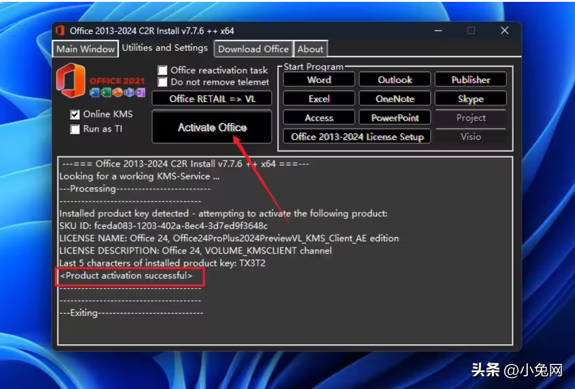
Task: Click the Office RETAIL => VL button
Action: coord(212,99)
